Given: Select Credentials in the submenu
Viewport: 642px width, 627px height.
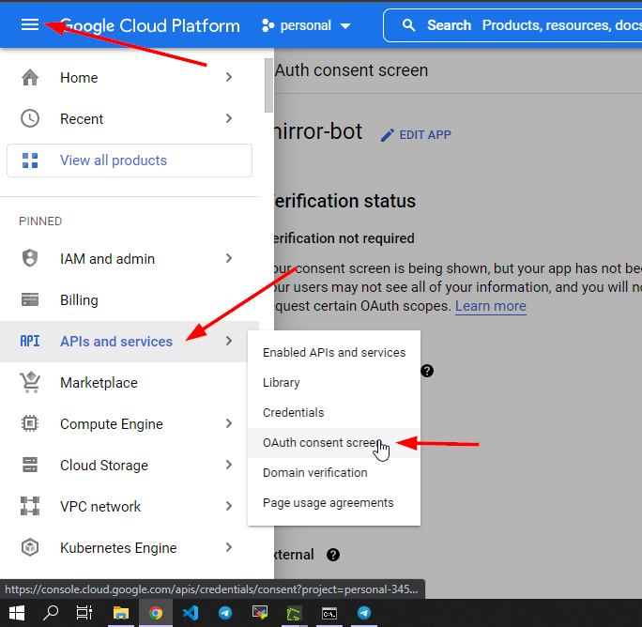Looking at the screenshot, I should pos(334,412).
